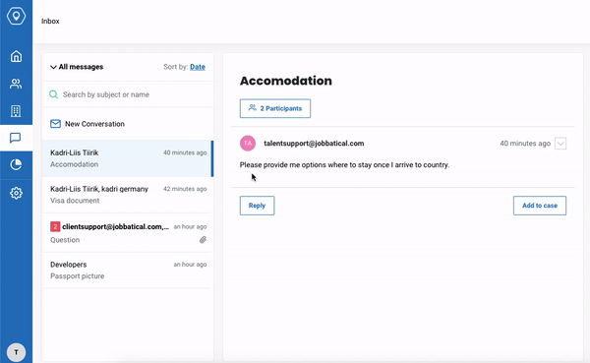
Task: Open the user profile avatar T
Action: click(16, 352)
